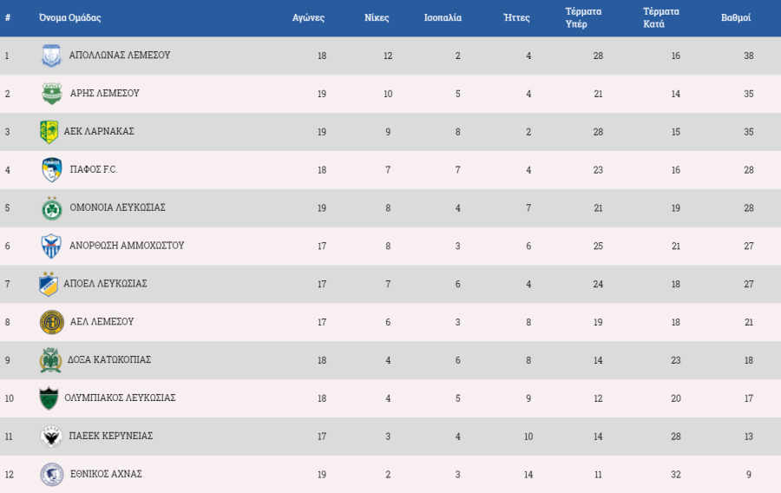Click the ΟΜΟΝΟΙΑ ΛΕΥΚΩΣΙΑΣ clover logo
The width and height of the screenshot is (781, 493).
point(52,207)
